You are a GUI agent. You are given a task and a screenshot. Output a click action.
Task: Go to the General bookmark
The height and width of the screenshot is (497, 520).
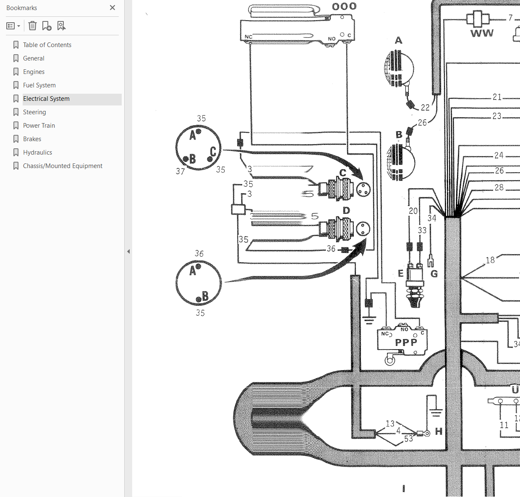point(34,58)
